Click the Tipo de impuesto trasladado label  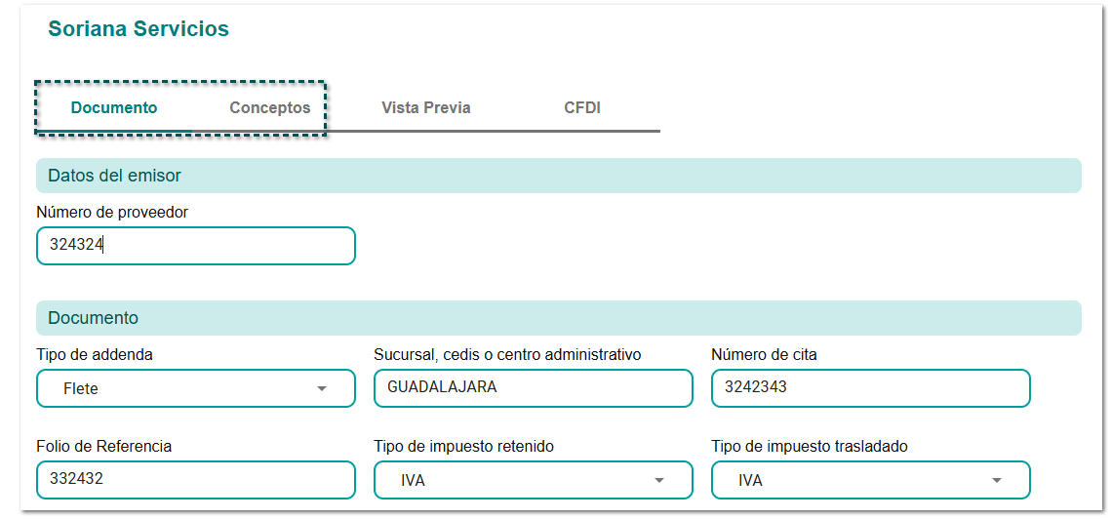[x=810, y=447]
